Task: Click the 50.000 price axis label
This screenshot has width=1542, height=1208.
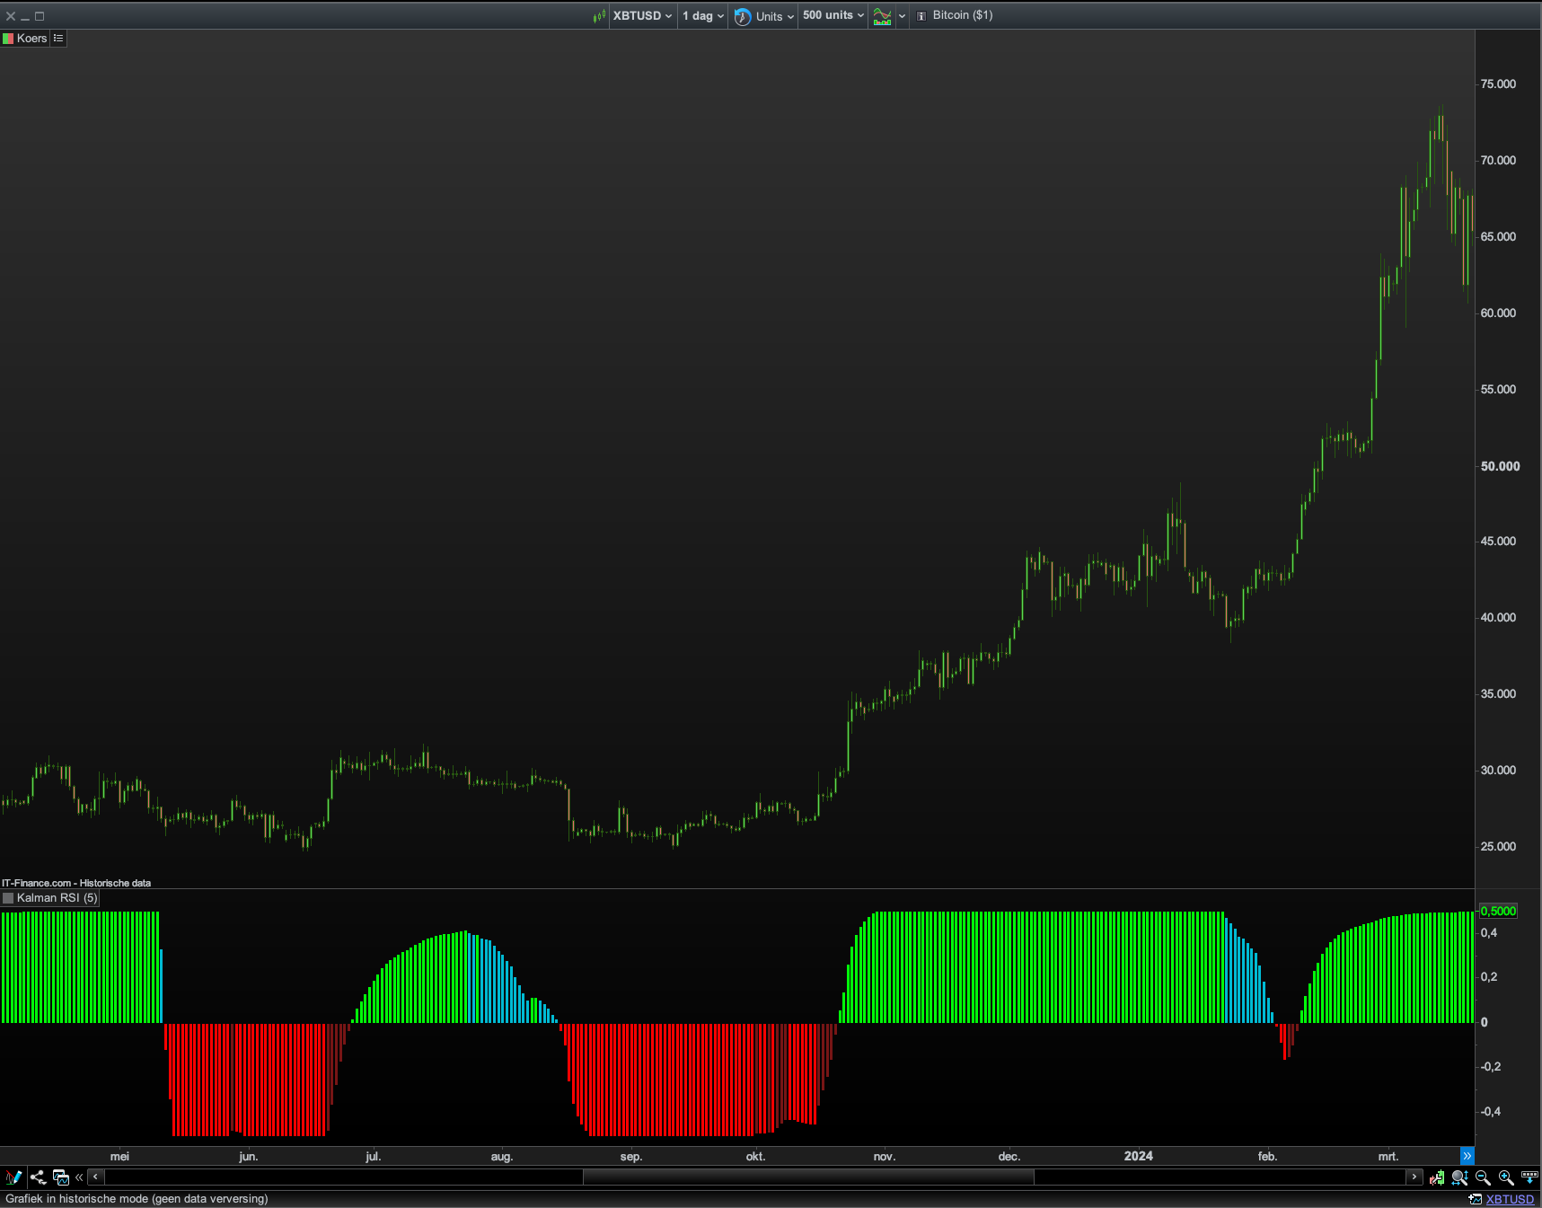Action: (x=1500, y=466)
